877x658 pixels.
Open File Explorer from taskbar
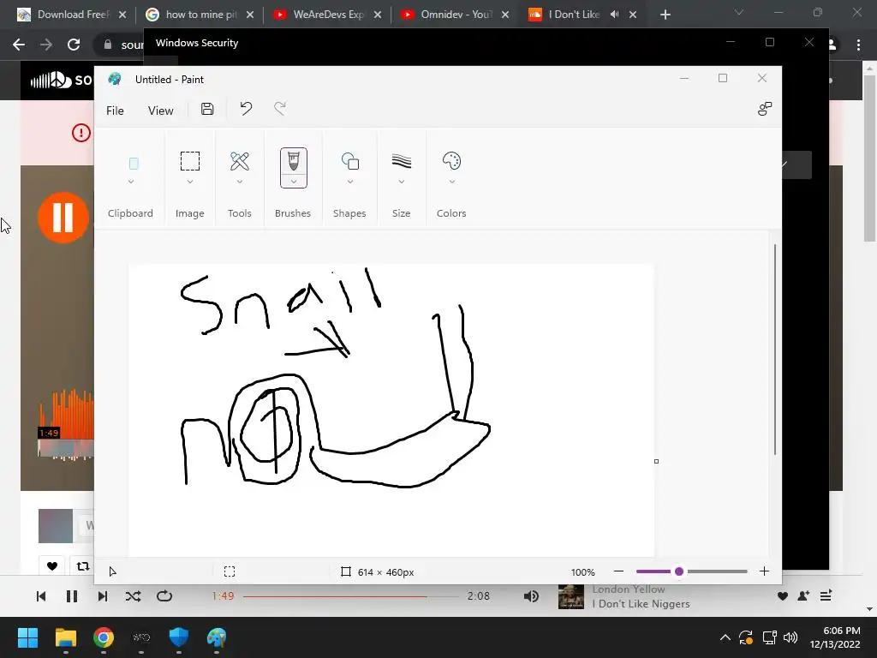click(65, 637)
